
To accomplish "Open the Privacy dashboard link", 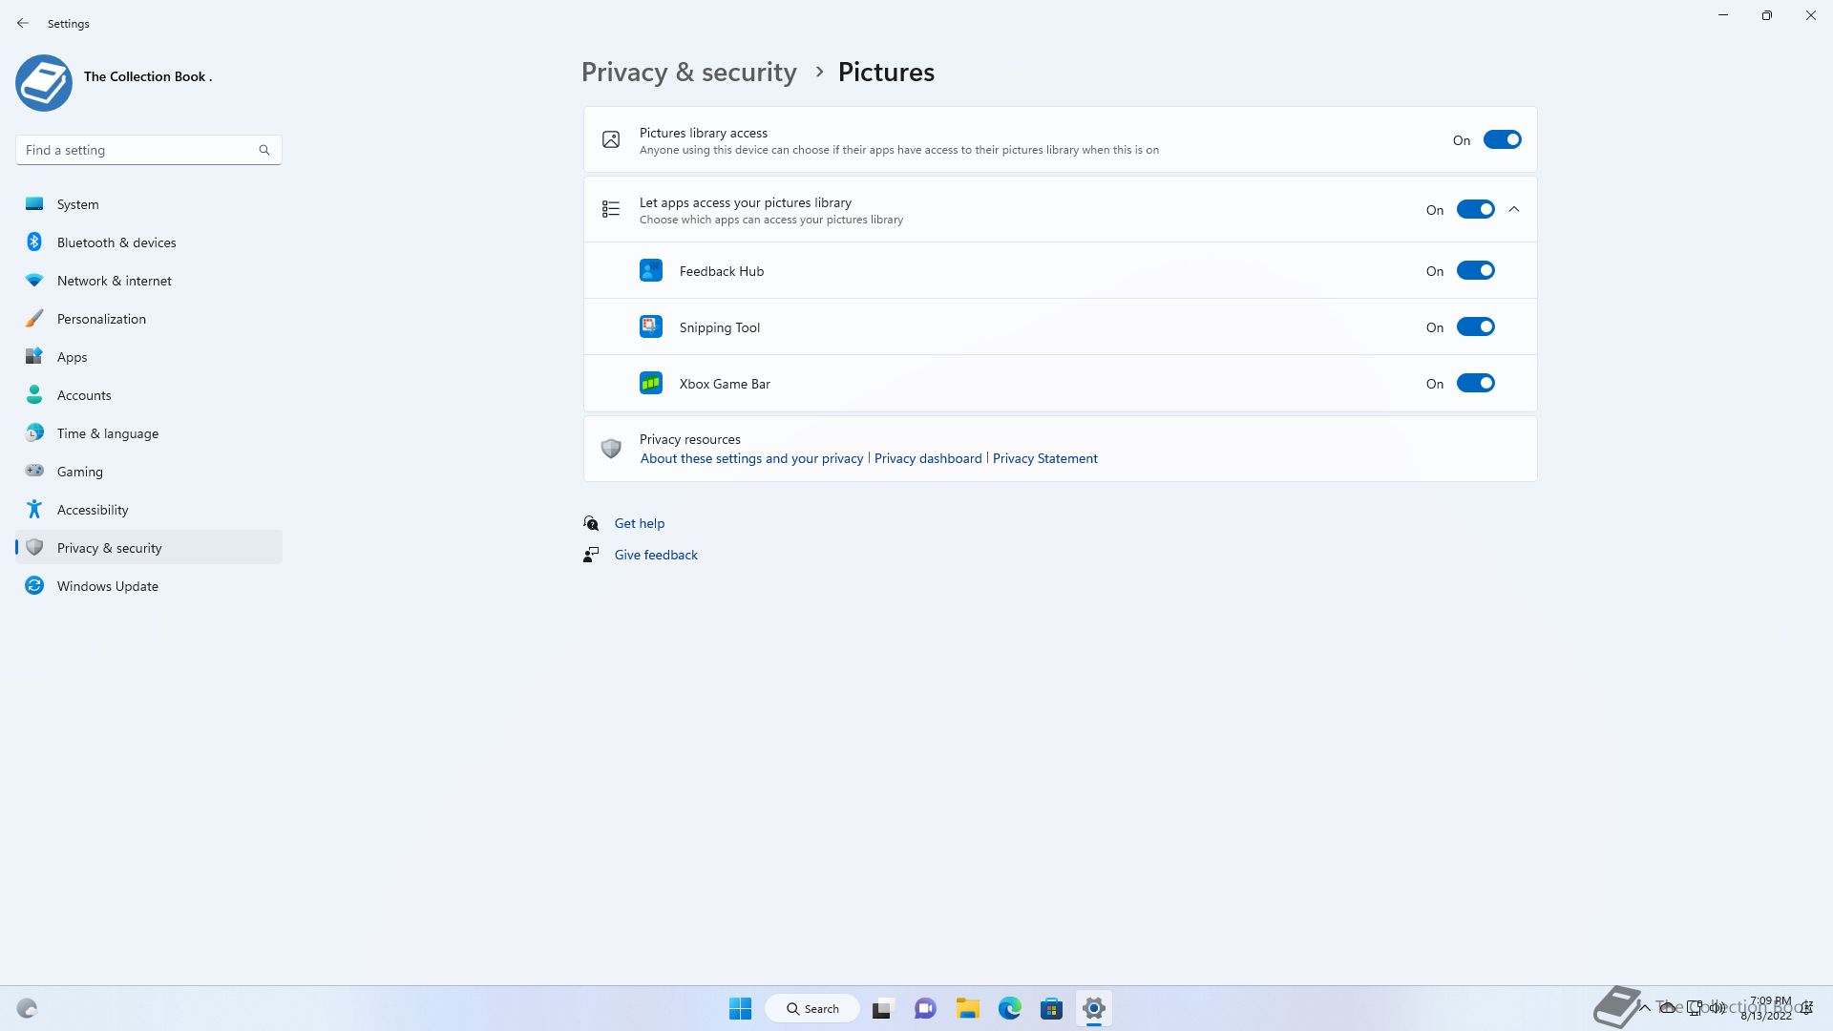I will point(928,458).
